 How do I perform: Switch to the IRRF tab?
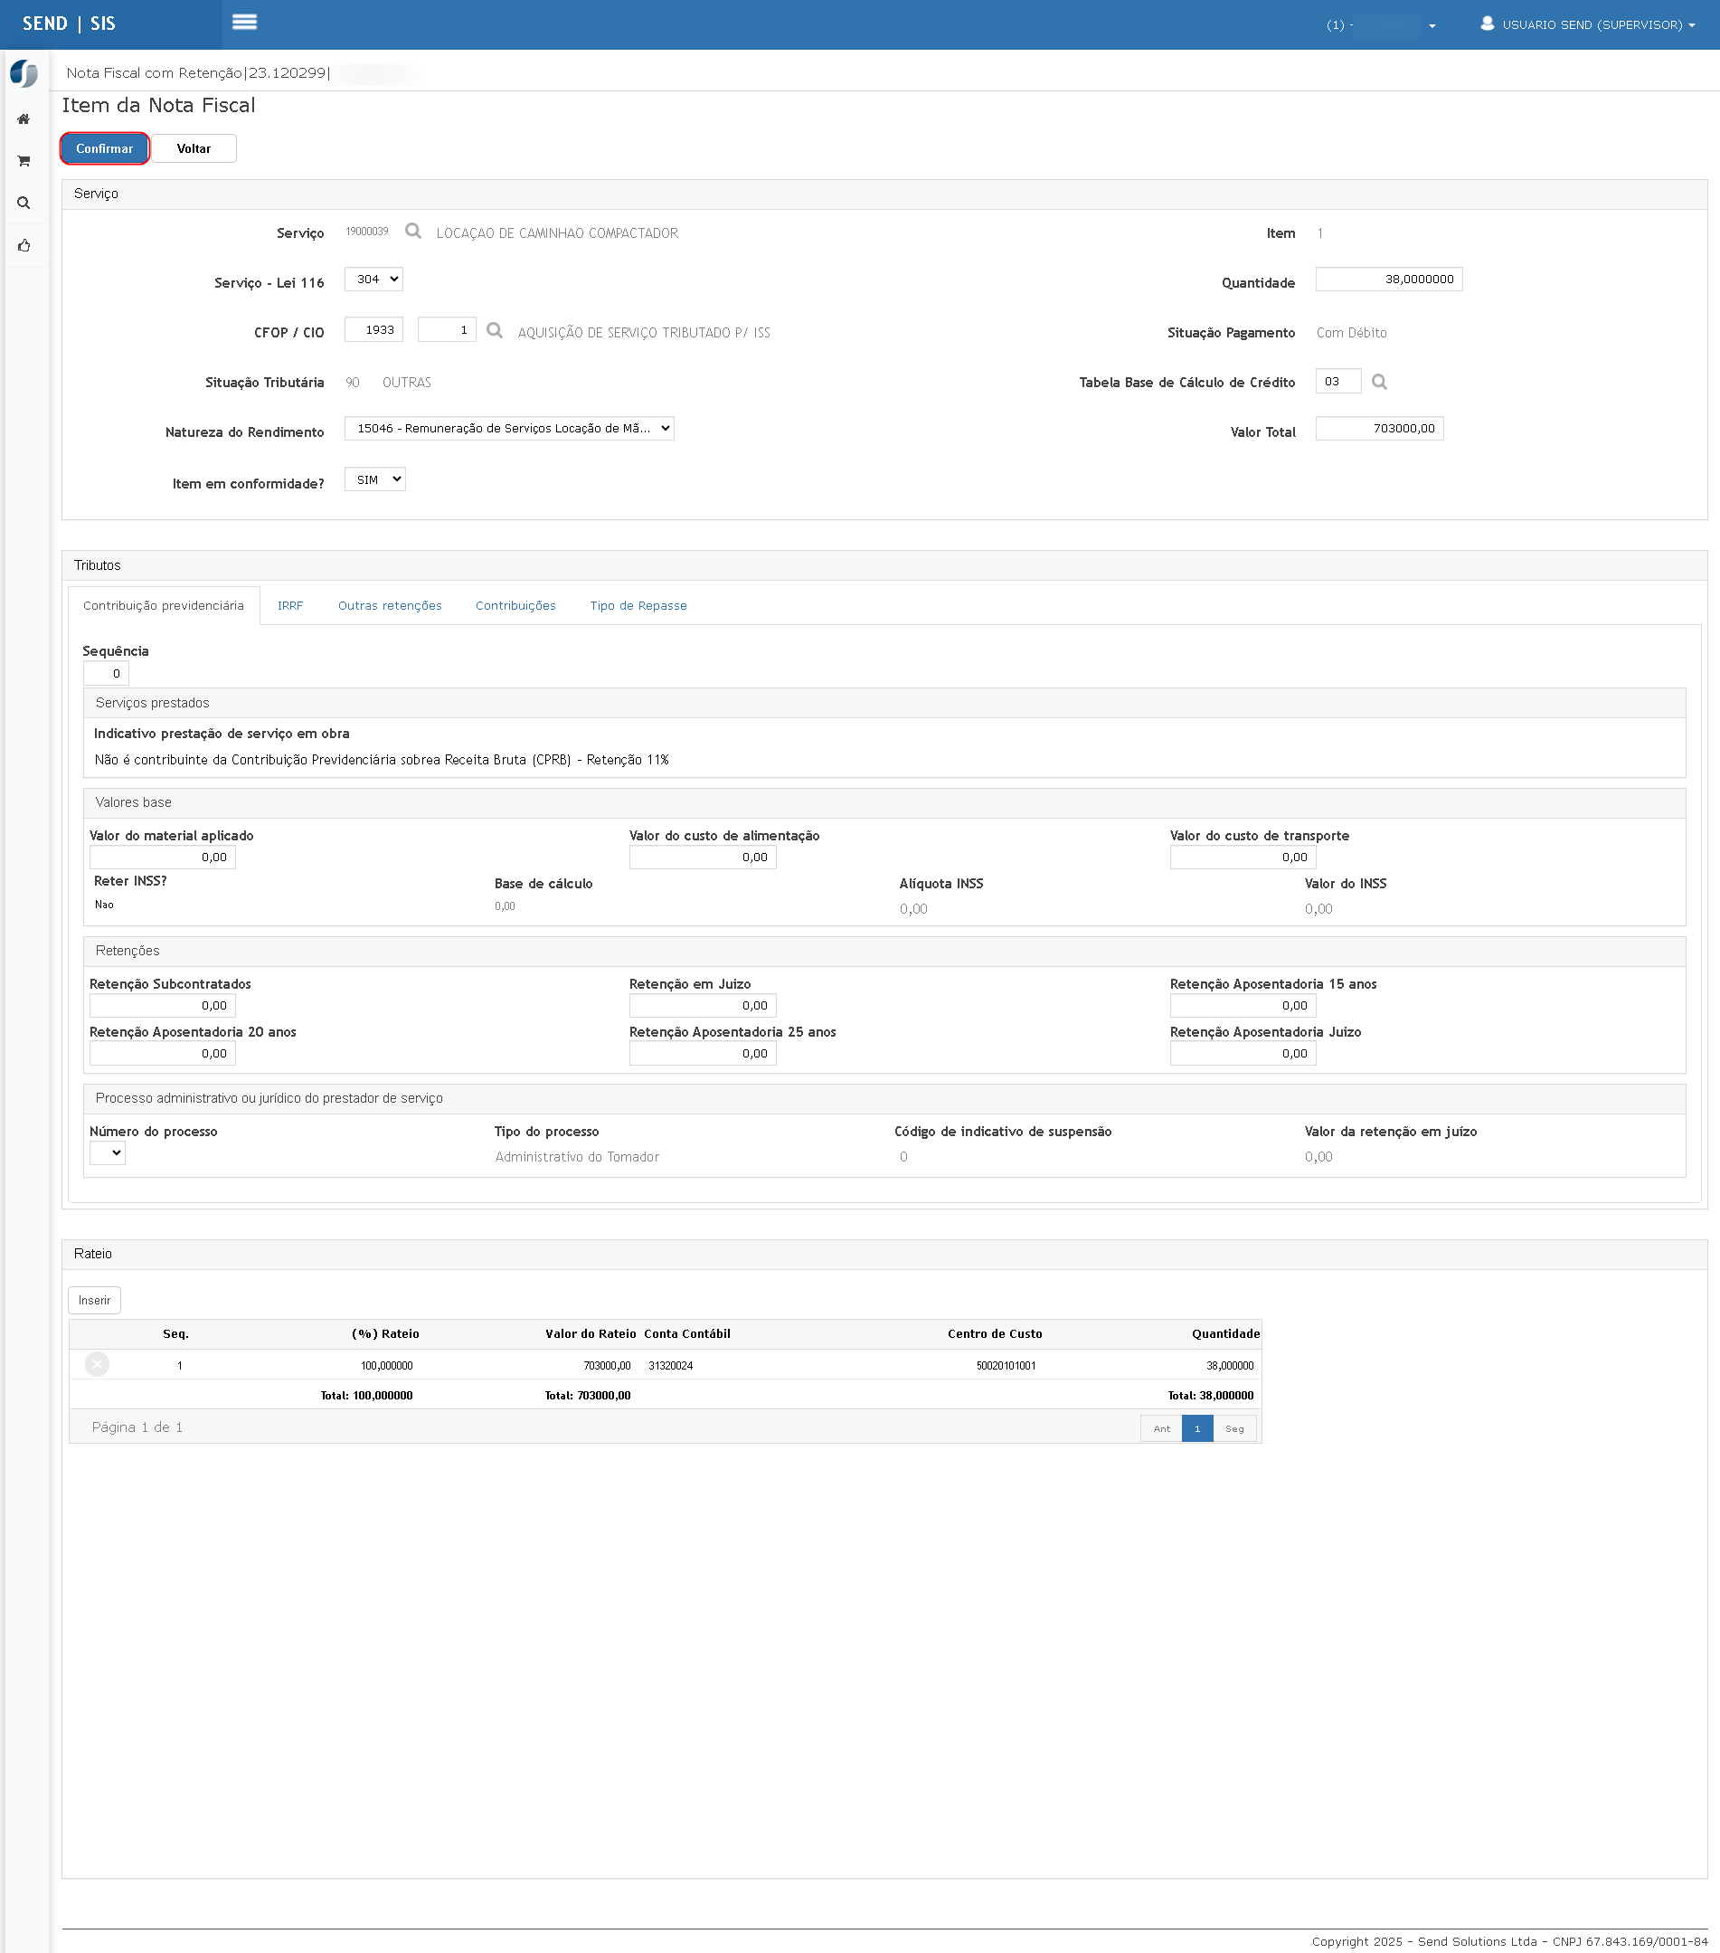(290, 606)
